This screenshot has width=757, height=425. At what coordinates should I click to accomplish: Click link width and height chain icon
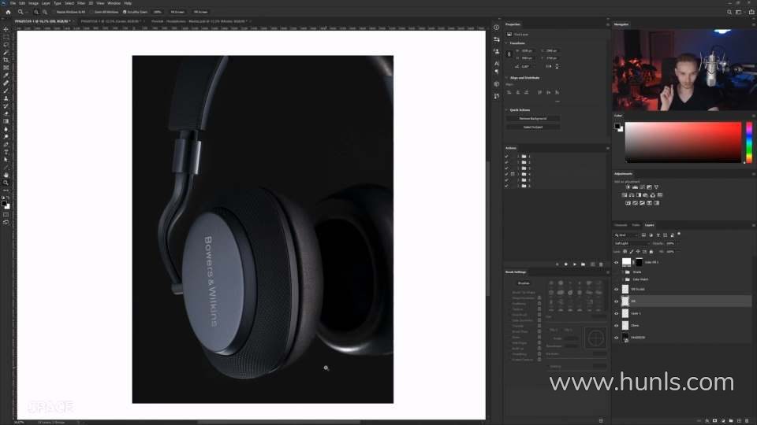[x=509, y=54]
